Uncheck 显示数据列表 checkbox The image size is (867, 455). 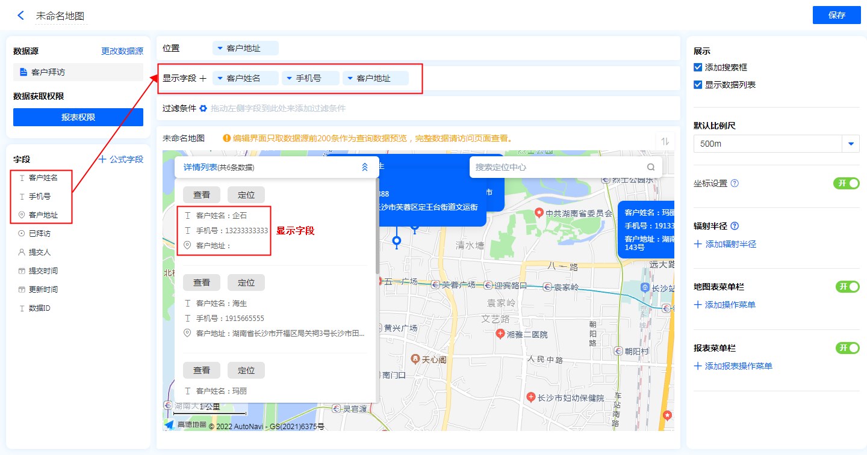coord(698,85)
